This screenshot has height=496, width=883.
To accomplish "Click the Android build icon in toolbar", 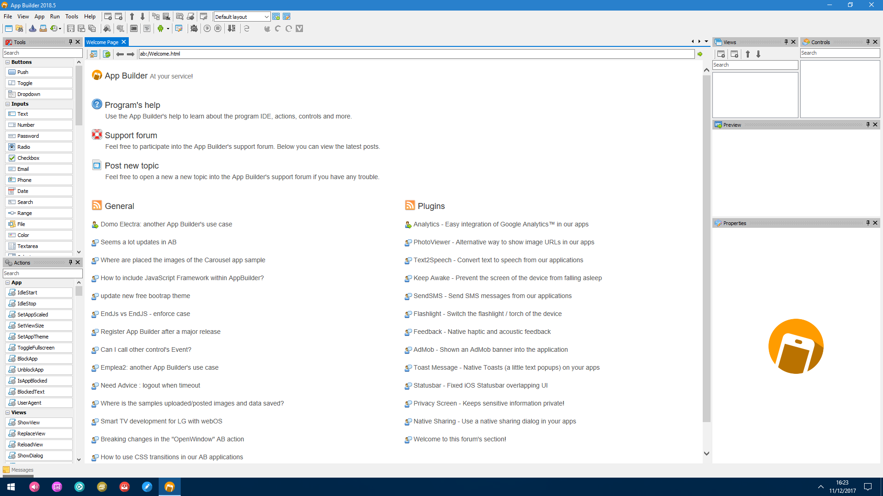I will pyautogui.click(x=161, y=28).
